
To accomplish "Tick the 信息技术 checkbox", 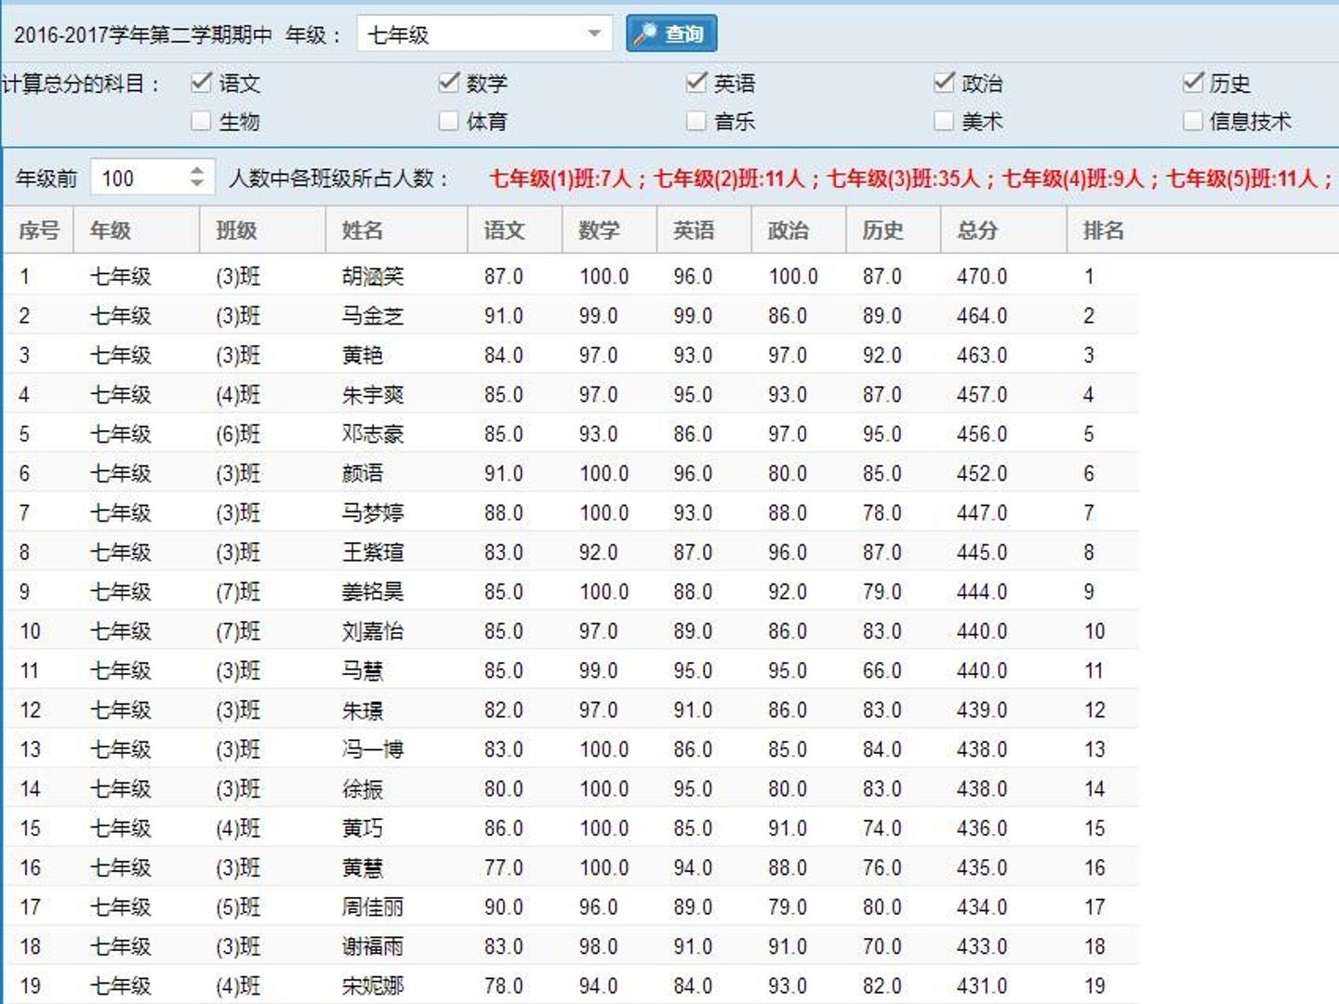I will point(1193,121).
